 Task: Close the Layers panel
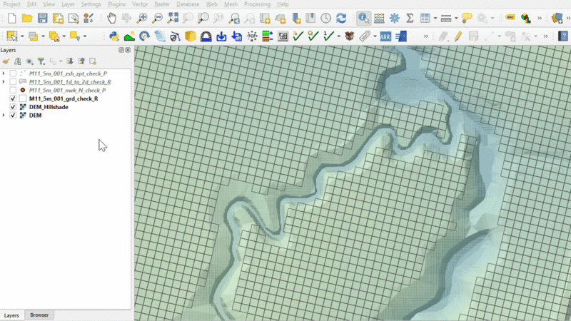click(x=128, y=50)
